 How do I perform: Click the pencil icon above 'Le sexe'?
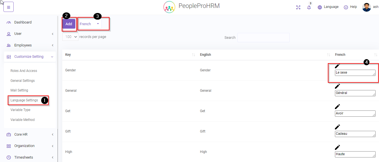tap(337, 66)
